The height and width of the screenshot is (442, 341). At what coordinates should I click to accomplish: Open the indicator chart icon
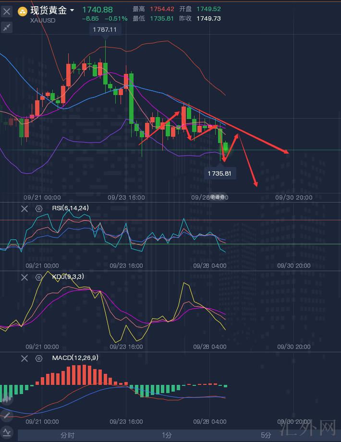7,432
